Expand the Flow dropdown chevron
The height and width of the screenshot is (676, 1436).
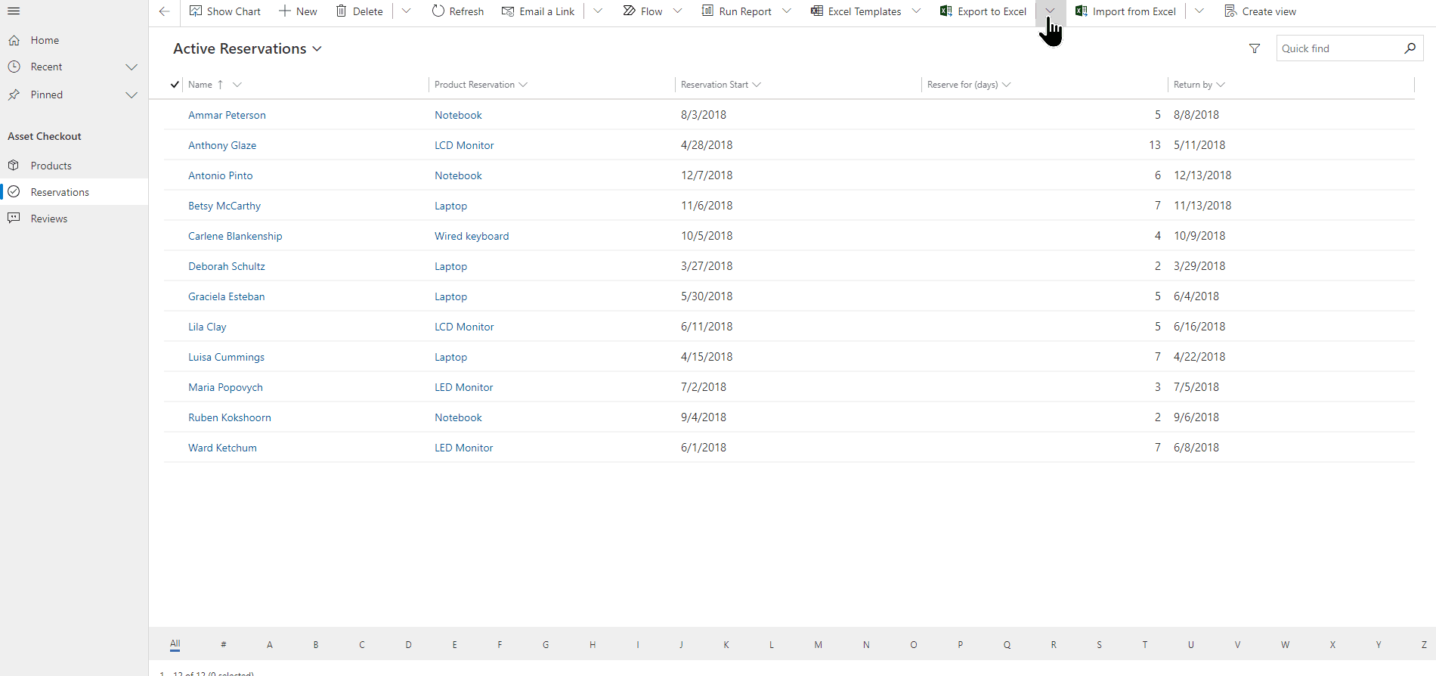click(677, 11)
